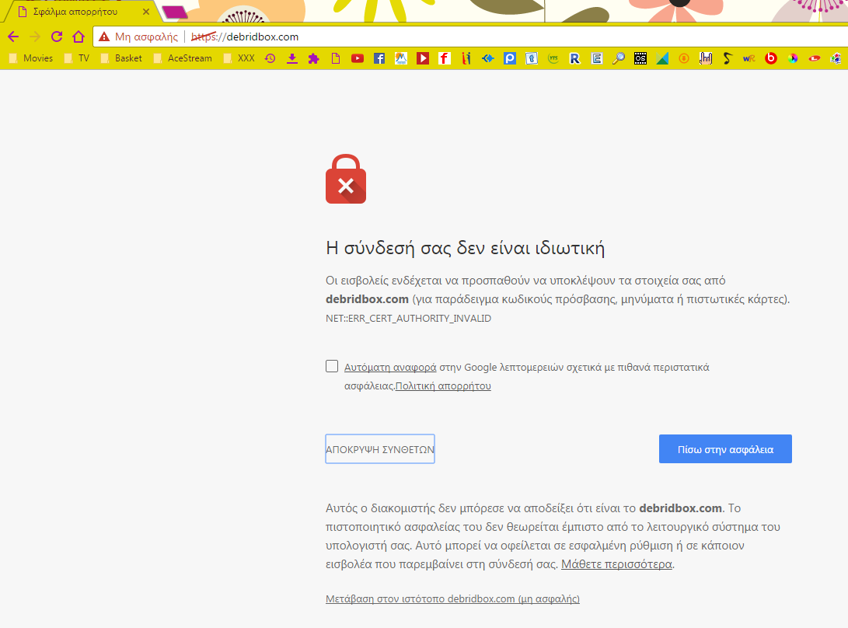The height and width of the screenshot is (628, 848).
Task: Open the blue arrows bookmark icon
Action: coord(488,58)
